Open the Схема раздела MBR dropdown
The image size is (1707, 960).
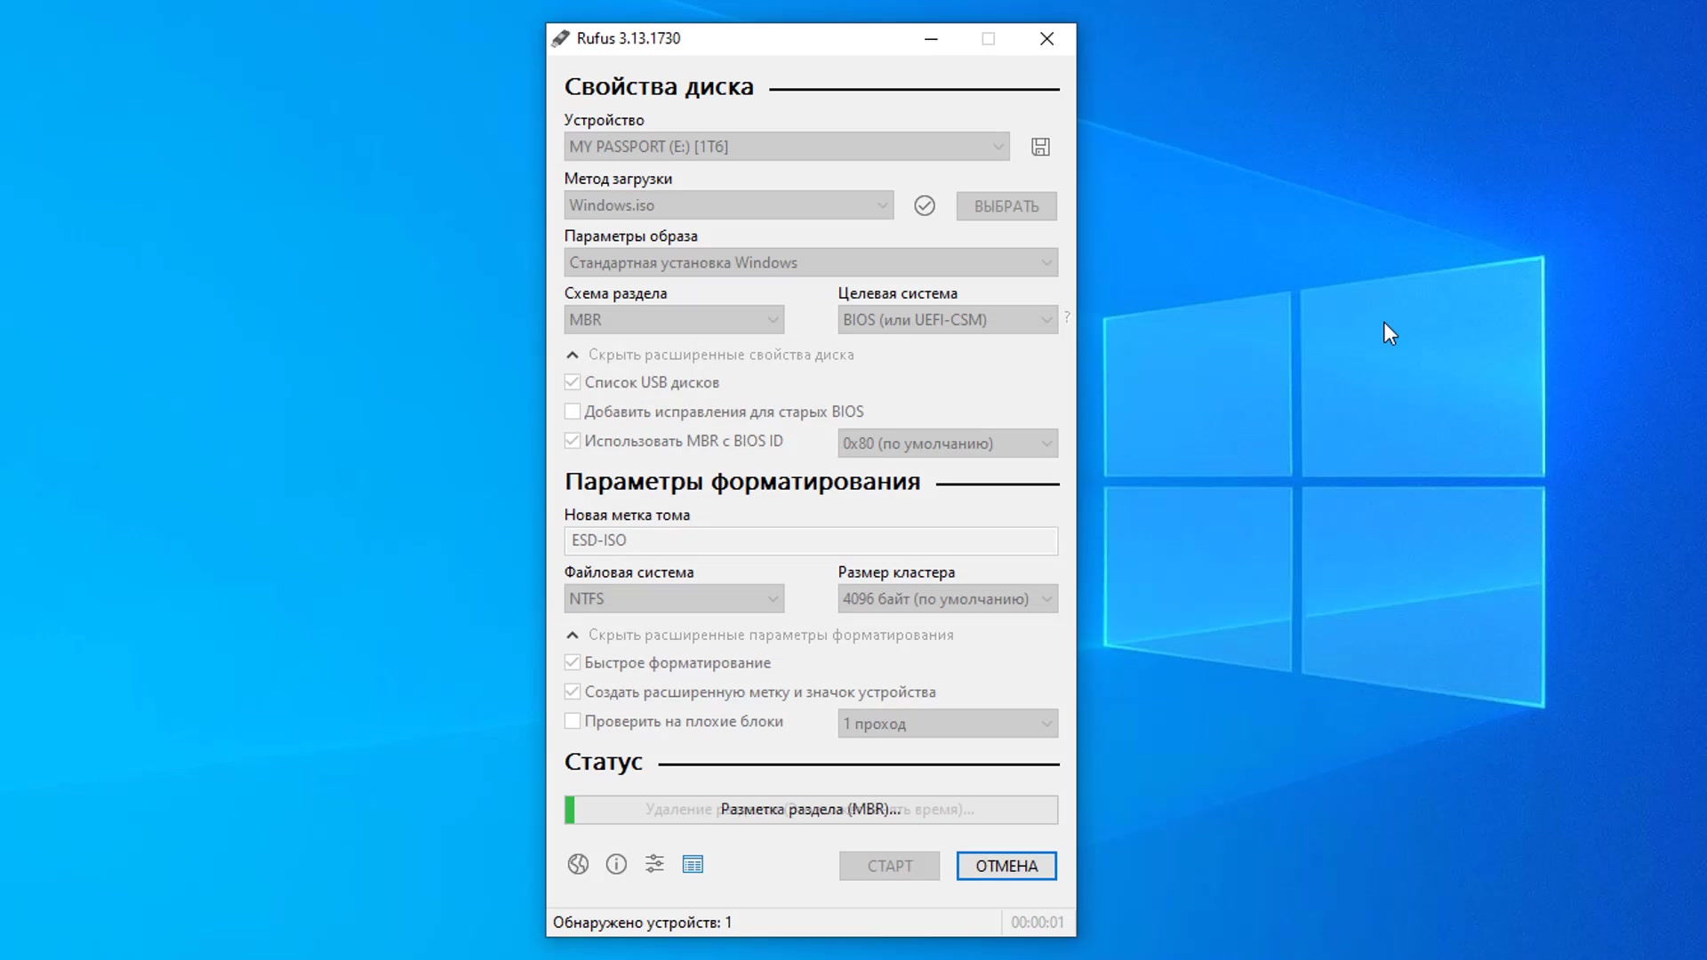click(x=673, y=319)
